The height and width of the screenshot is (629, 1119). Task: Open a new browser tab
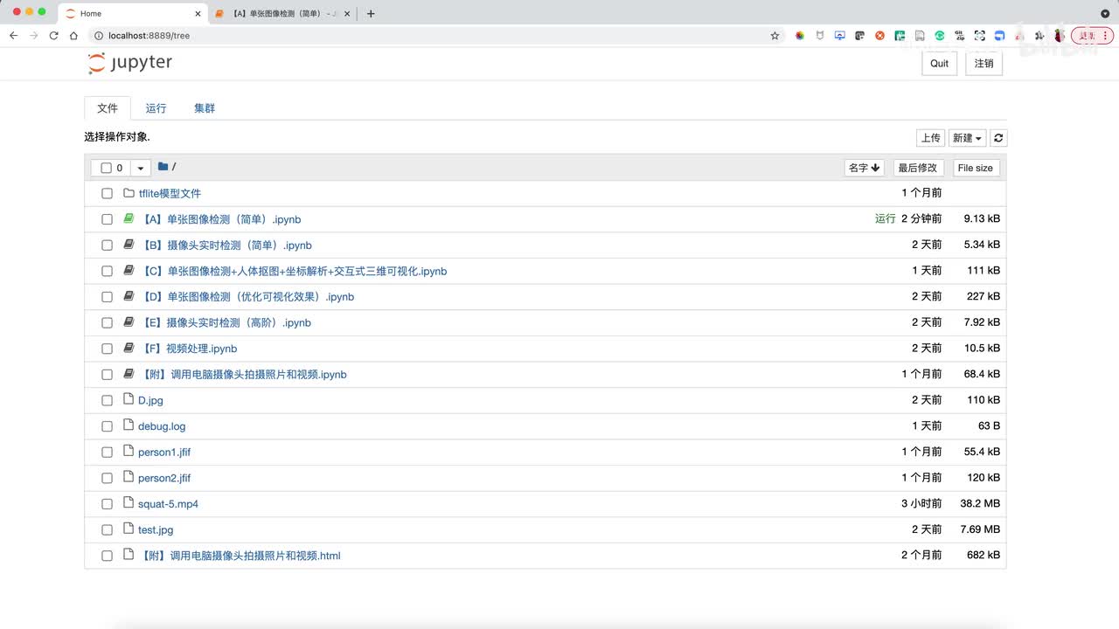[371, 13]
